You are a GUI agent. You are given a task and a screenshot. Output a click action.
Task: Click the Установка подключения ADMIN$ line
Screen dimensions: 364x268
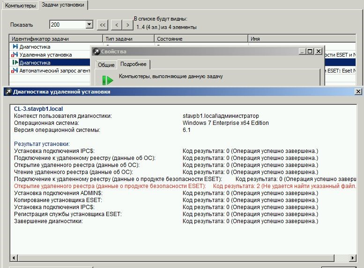166,193
